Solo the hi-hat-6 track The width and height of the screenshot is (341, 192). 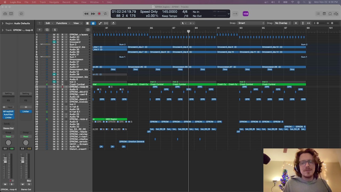pos(58,107)
